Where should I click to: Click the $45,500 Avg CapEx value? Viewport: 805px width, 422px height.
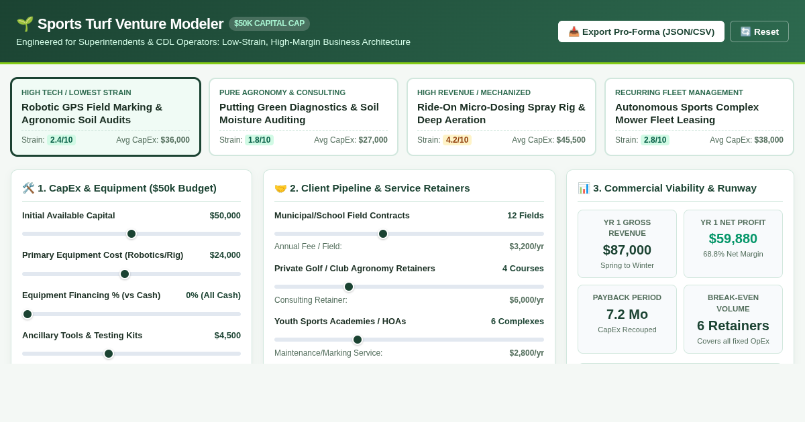(x=571, y=140)
